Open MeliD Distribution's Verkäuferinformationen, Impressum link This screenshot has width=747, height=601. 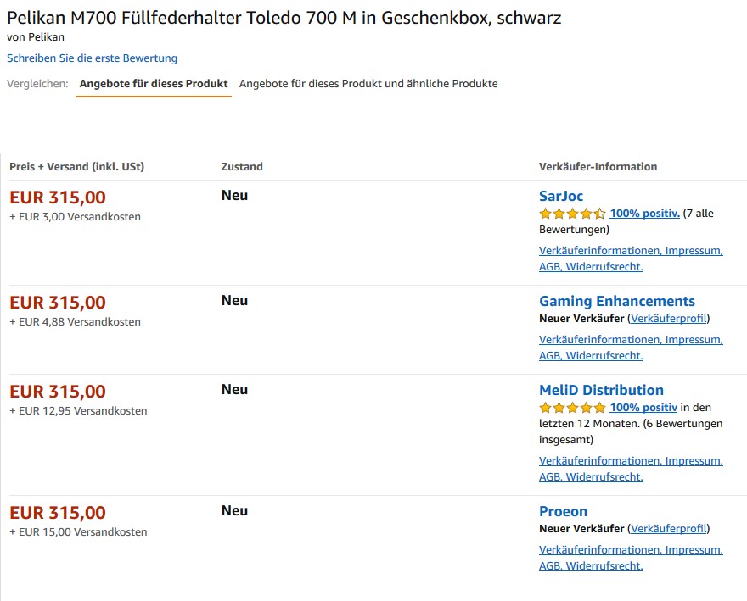[x=631, y=469]
